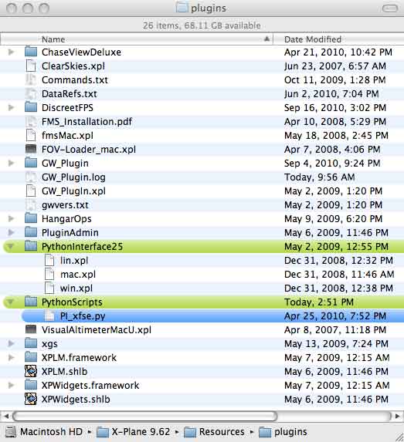Screen dimensions: 404x442
Task: Click the gwvers.txt document icon
Action: click(x=31, y=204)
